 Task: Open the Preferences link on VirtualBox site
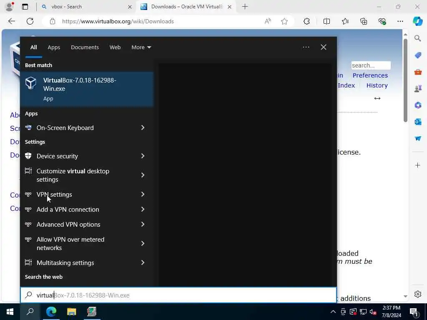pyautogui.click(x=370, y=75)
